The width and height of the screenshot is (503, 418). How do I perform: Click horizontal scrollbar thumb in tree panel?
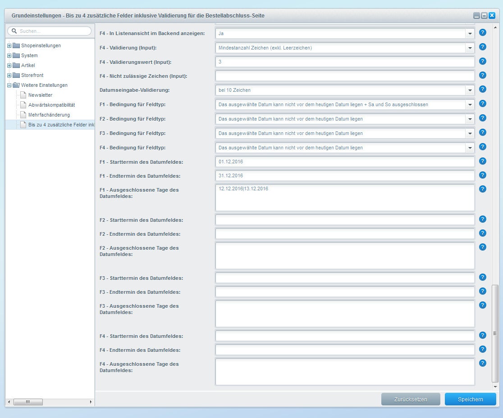(28, 402)
